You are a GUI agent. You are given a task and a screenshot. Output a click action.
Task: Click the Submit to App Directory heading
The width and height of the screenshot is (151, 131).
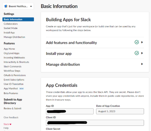[x=13, y=101]
